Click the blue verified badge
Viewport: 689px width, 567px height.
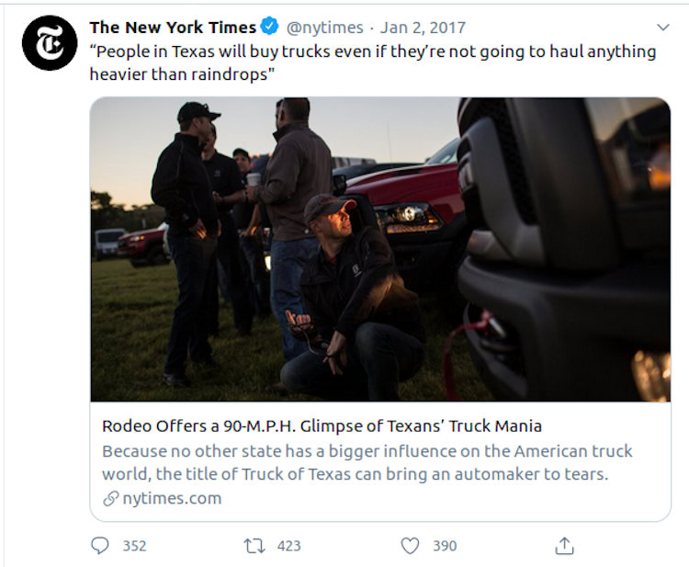(x=271, y=28)
